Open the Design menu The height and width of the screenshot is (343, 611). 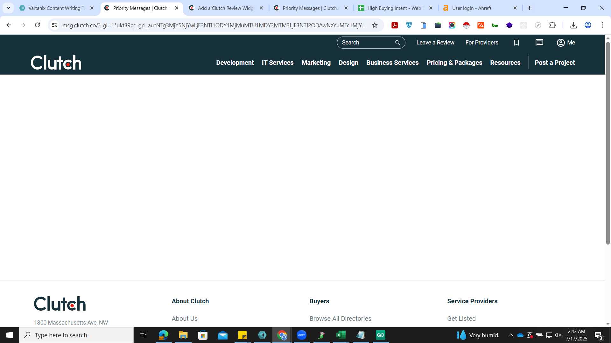tap(348, 63)
